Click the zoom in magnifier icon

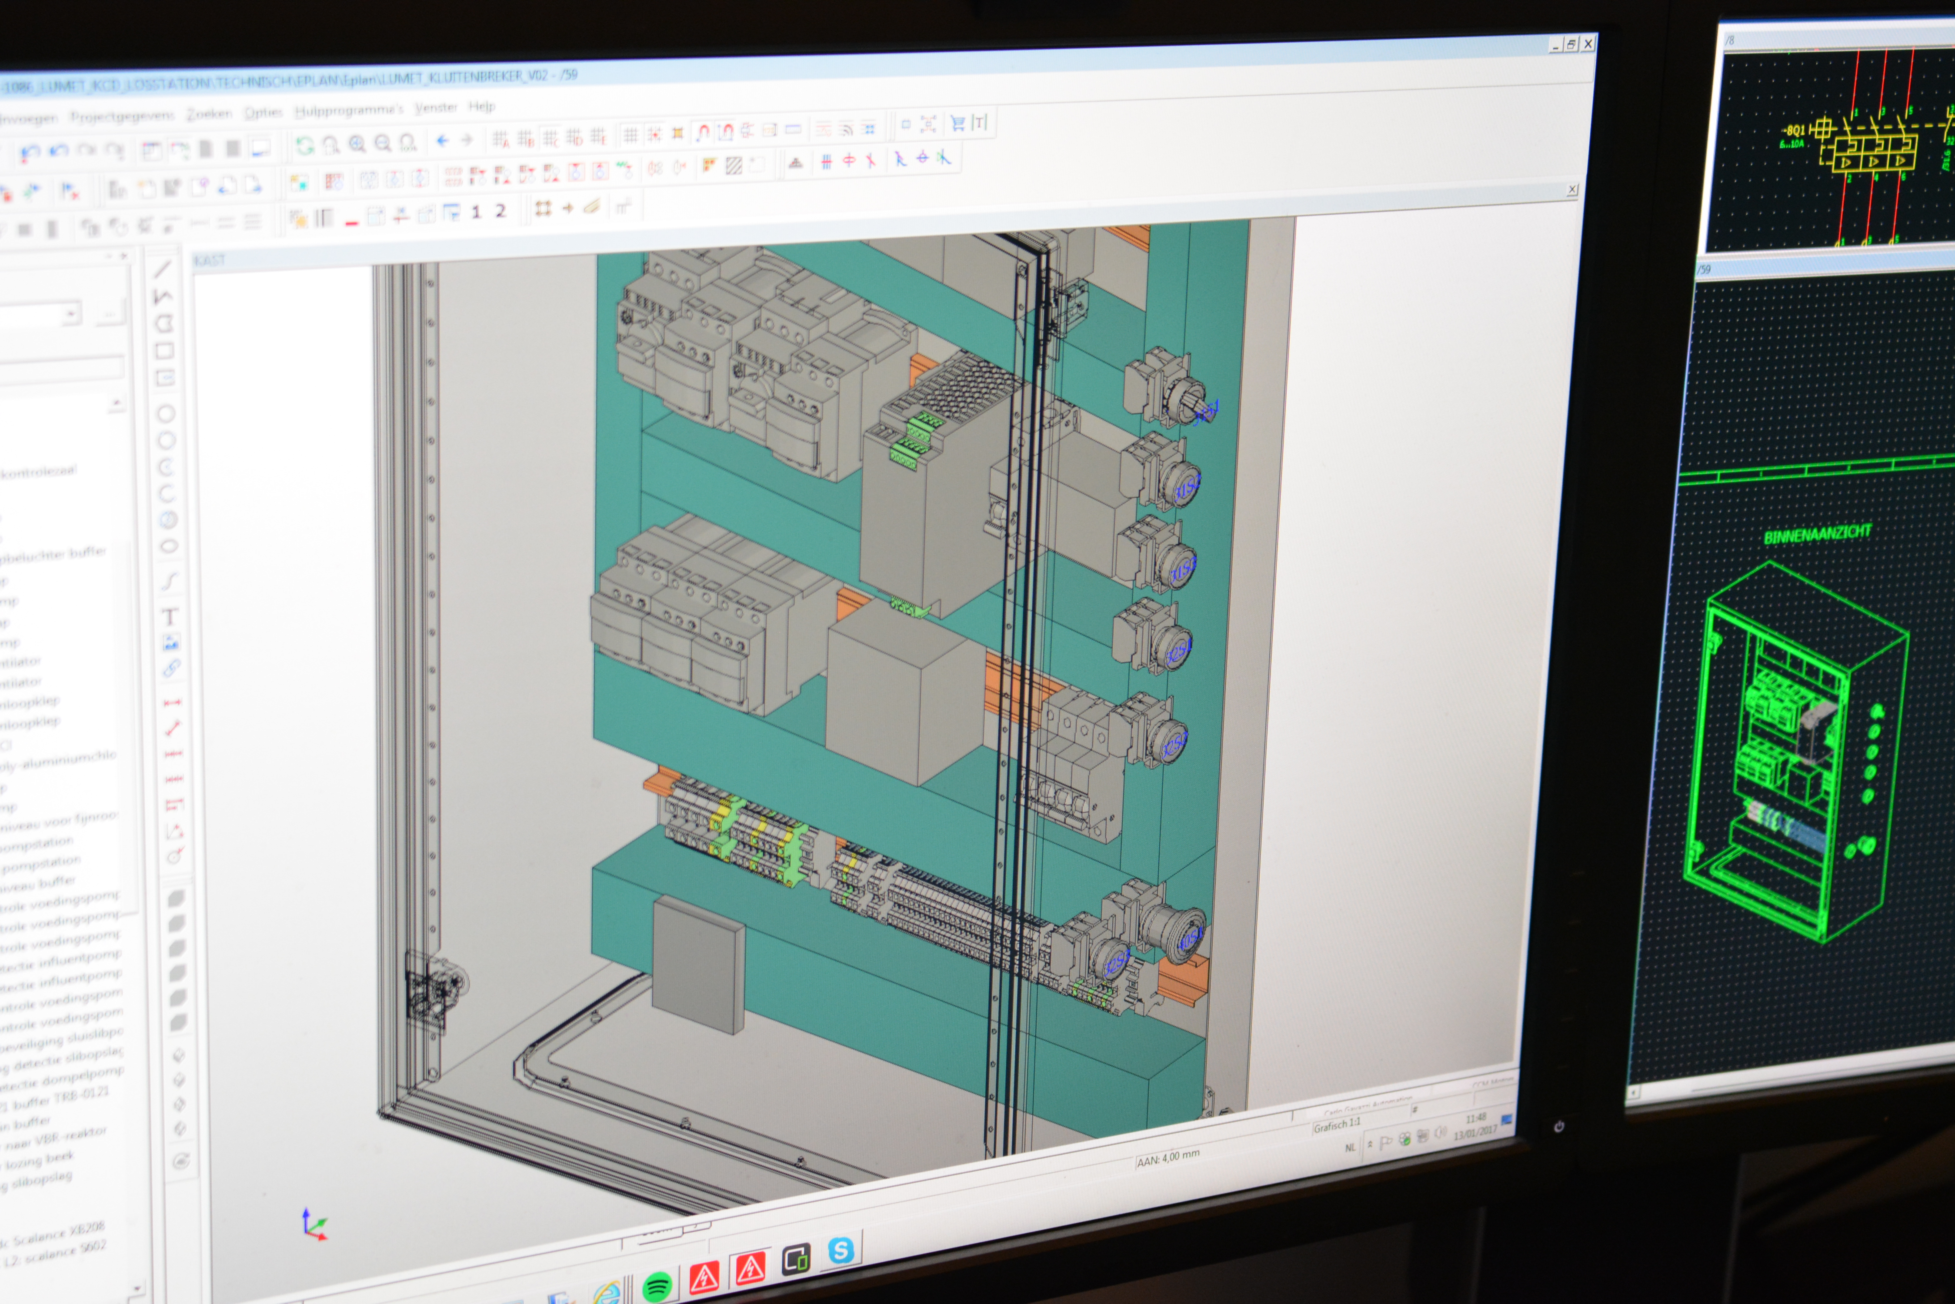click(357, 144)
